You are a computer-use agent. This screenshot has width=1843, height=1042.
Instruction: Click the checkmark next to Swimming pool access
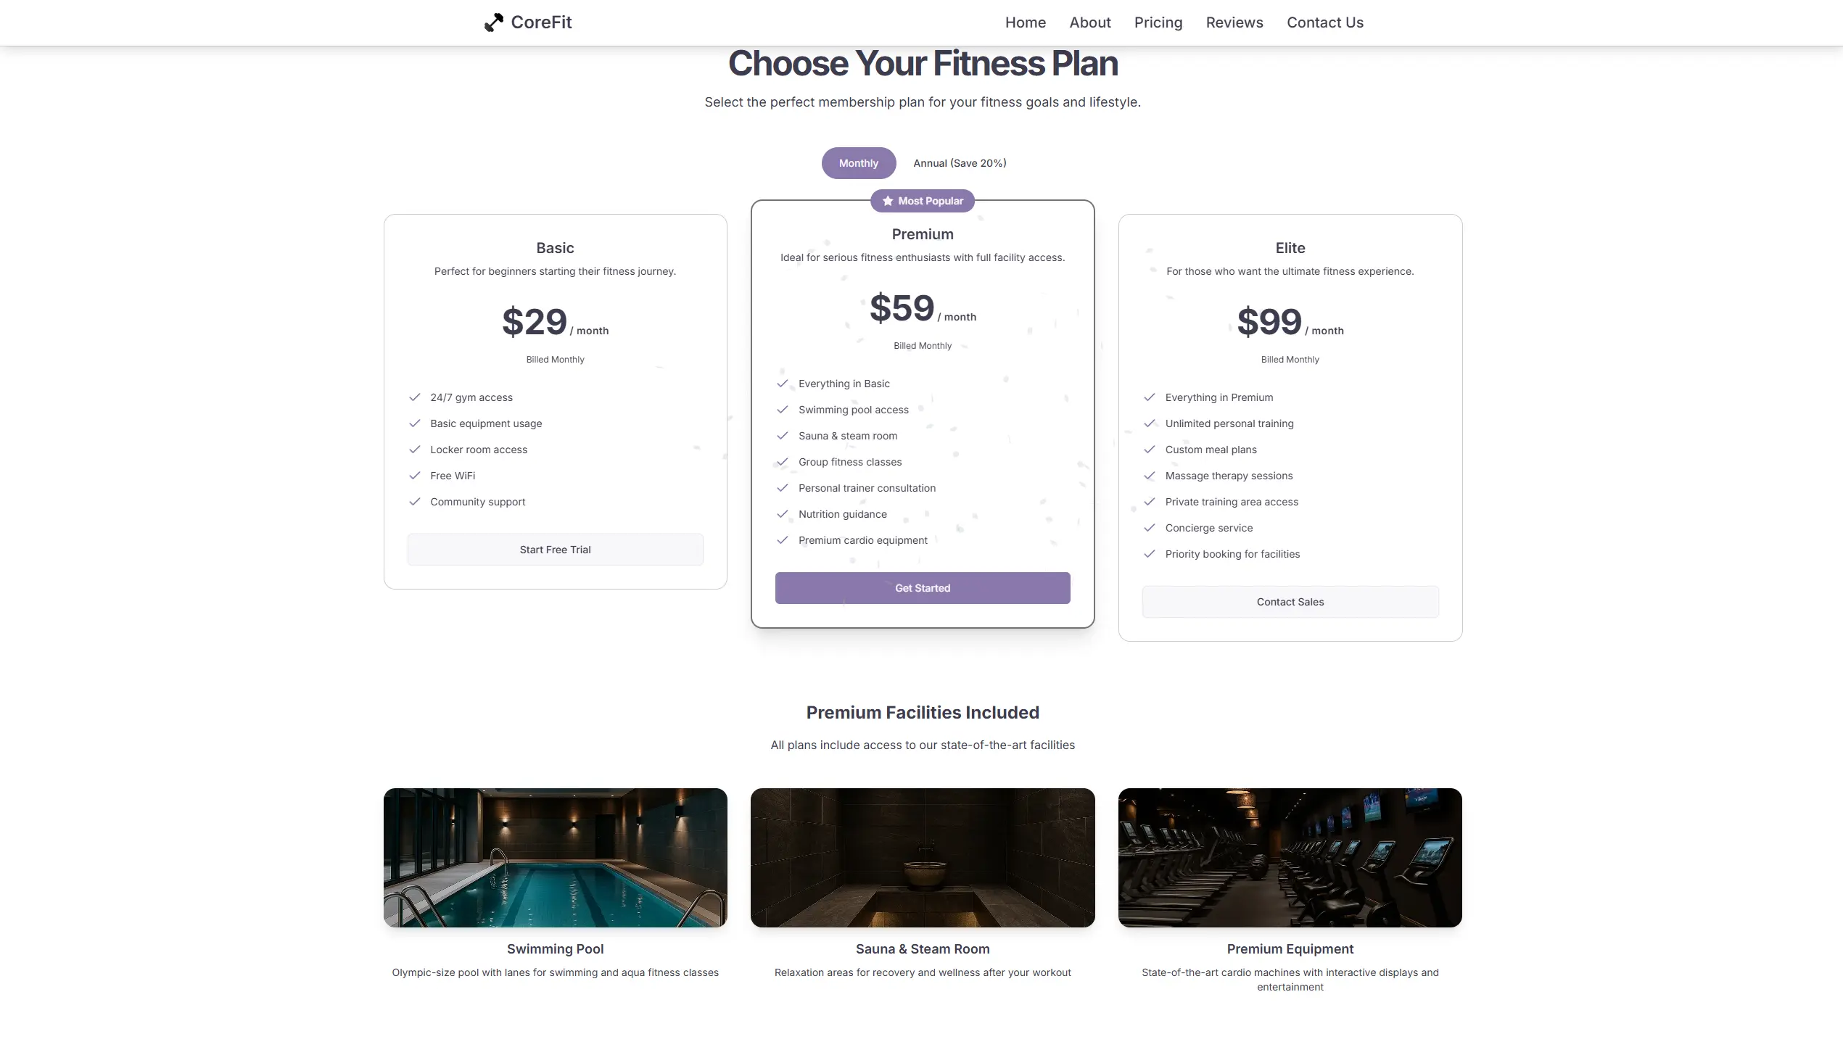783,410
